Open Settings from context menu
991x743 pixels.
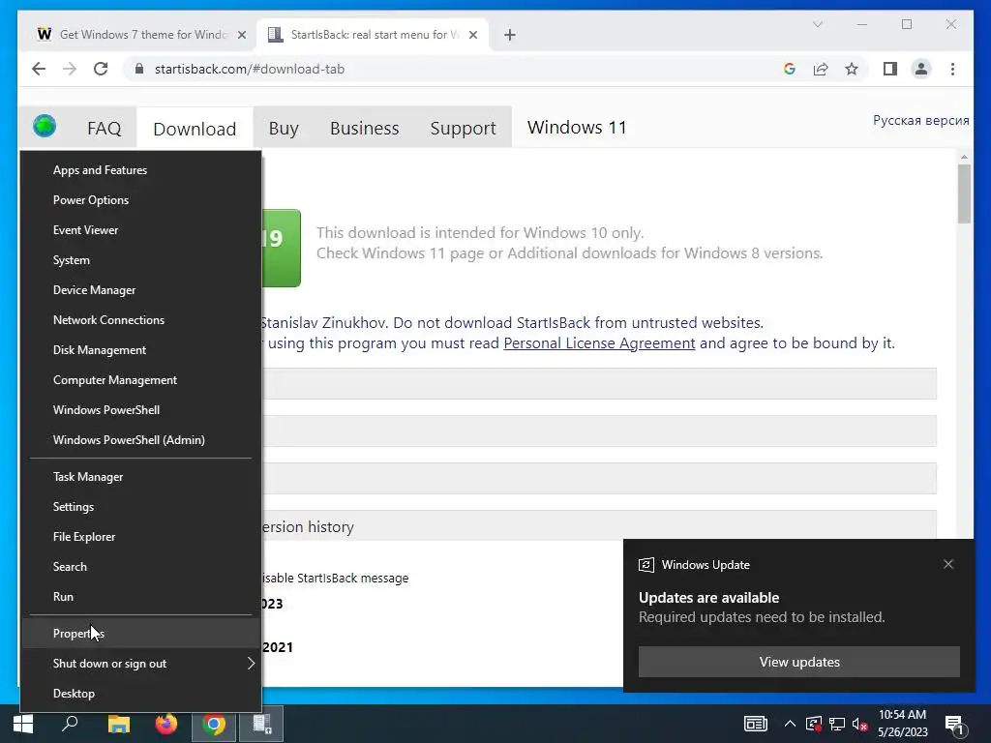pyautogui.click(x=141, y=507)
